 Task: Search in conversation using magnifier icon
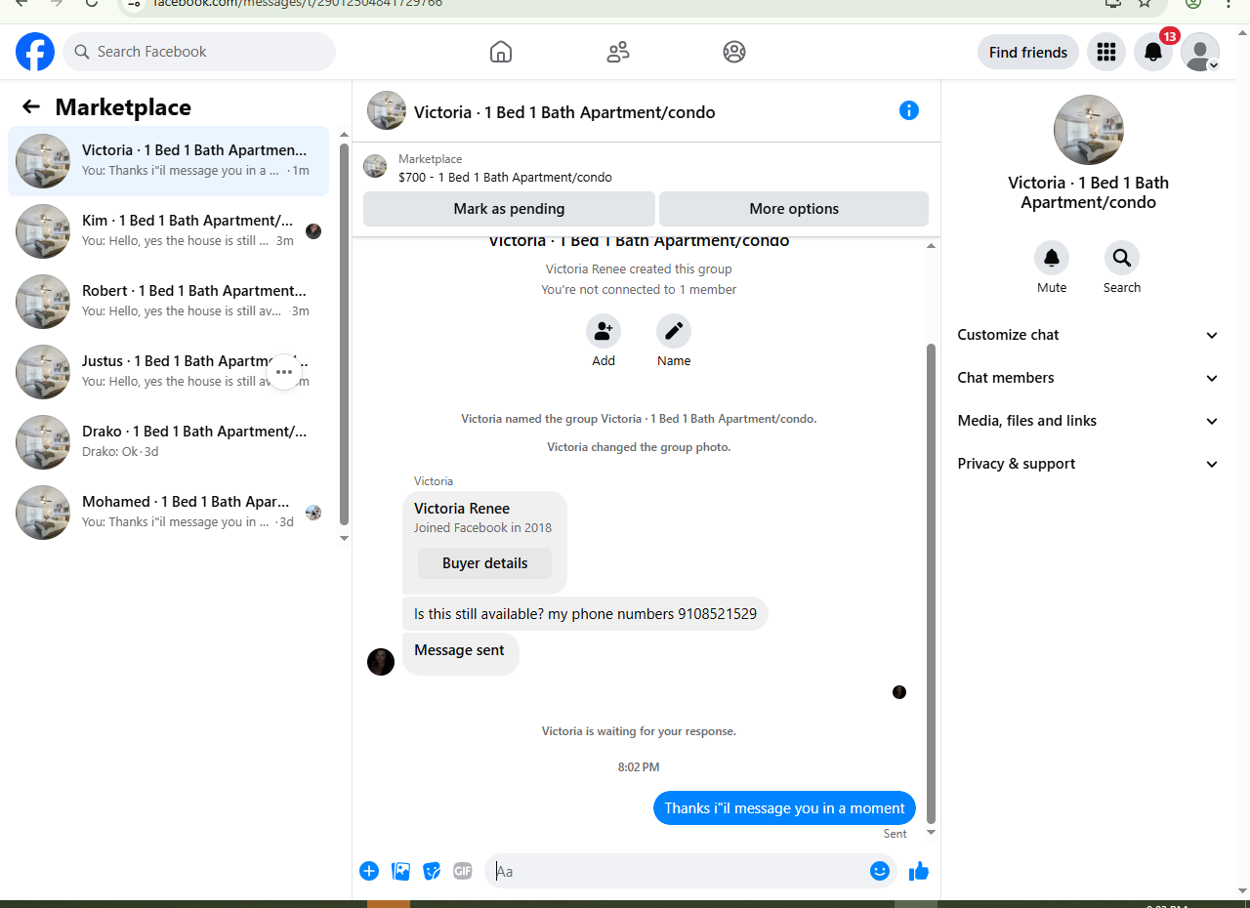[1122, 258]
